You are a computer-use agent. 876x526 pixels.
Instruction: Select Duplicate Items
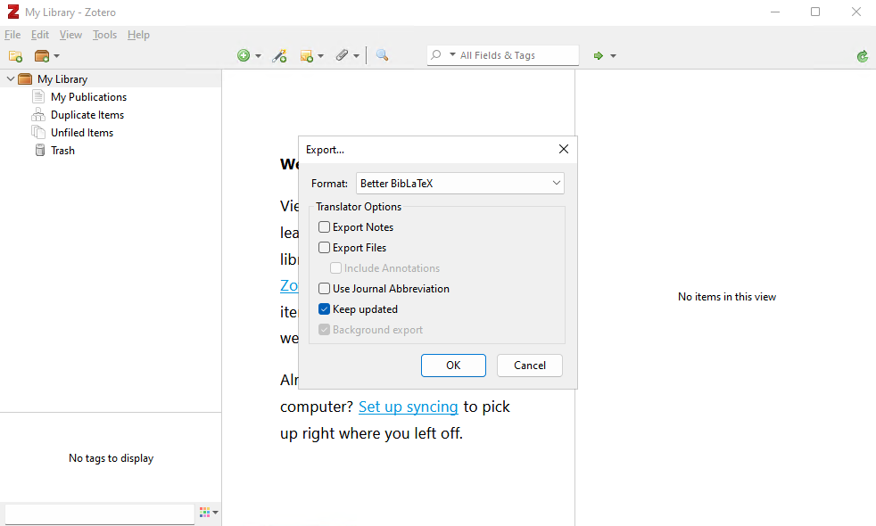(87, 115)
